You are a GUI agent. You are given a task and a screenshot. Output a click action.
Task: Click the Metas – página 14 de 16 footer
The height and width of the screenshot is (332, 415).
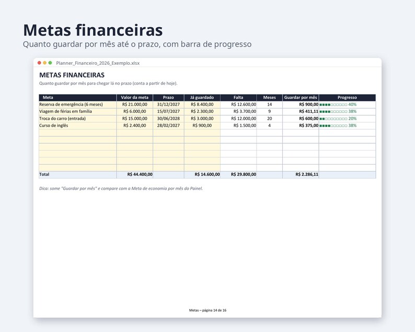point(208,310)
